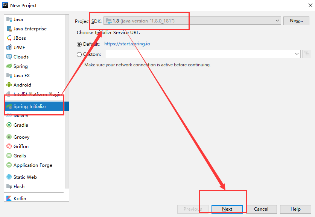Select Static Web in the list

(35, 177)
